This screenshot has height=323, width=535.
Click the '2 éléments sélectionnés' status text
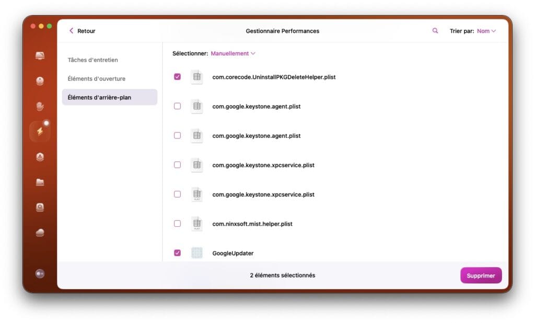point(283,275)
